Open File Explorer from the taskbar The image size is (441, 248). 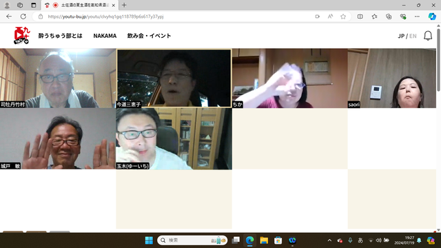tap(264, 240)
